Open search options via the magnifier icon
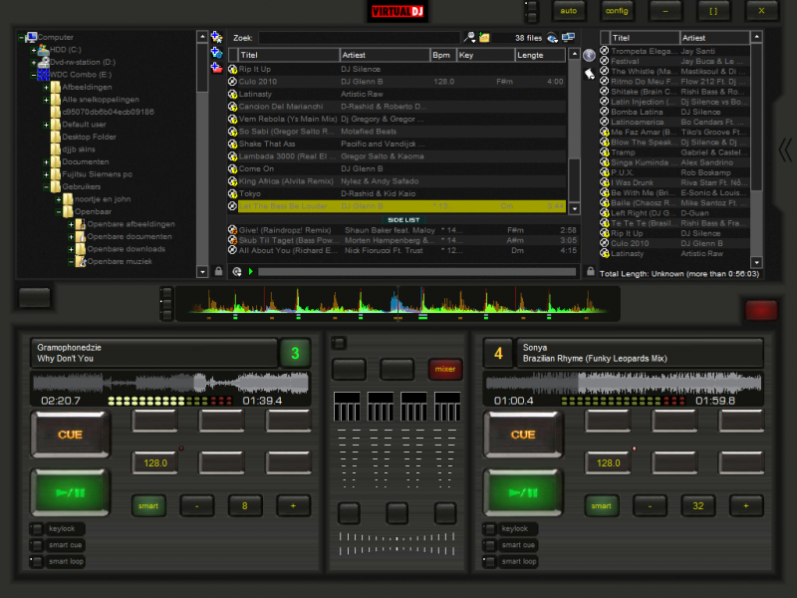Screen dimensions: 797x598 (x=469, y=37)
